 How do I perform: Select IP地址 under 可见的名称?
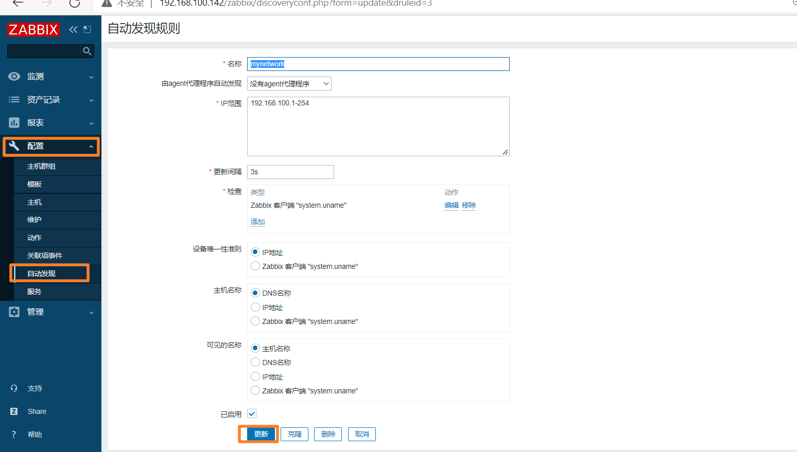pos(255,376)
